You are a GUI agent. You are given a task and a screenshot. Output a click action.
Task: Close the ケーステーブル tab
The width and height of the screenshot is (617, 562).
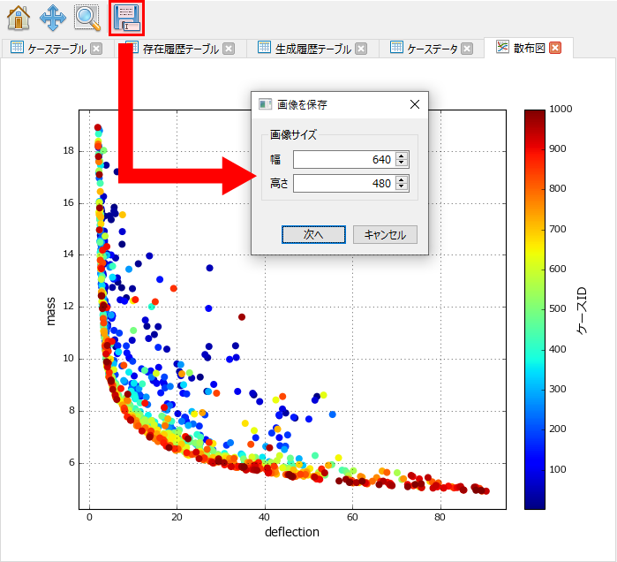pos(96,49)
